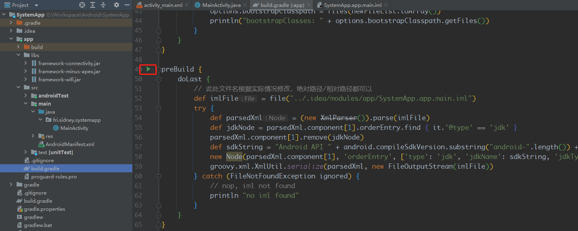578x231 pixels.
Task: Click the Expand All icon in Project panel
Action: click(x=93, y=5)
